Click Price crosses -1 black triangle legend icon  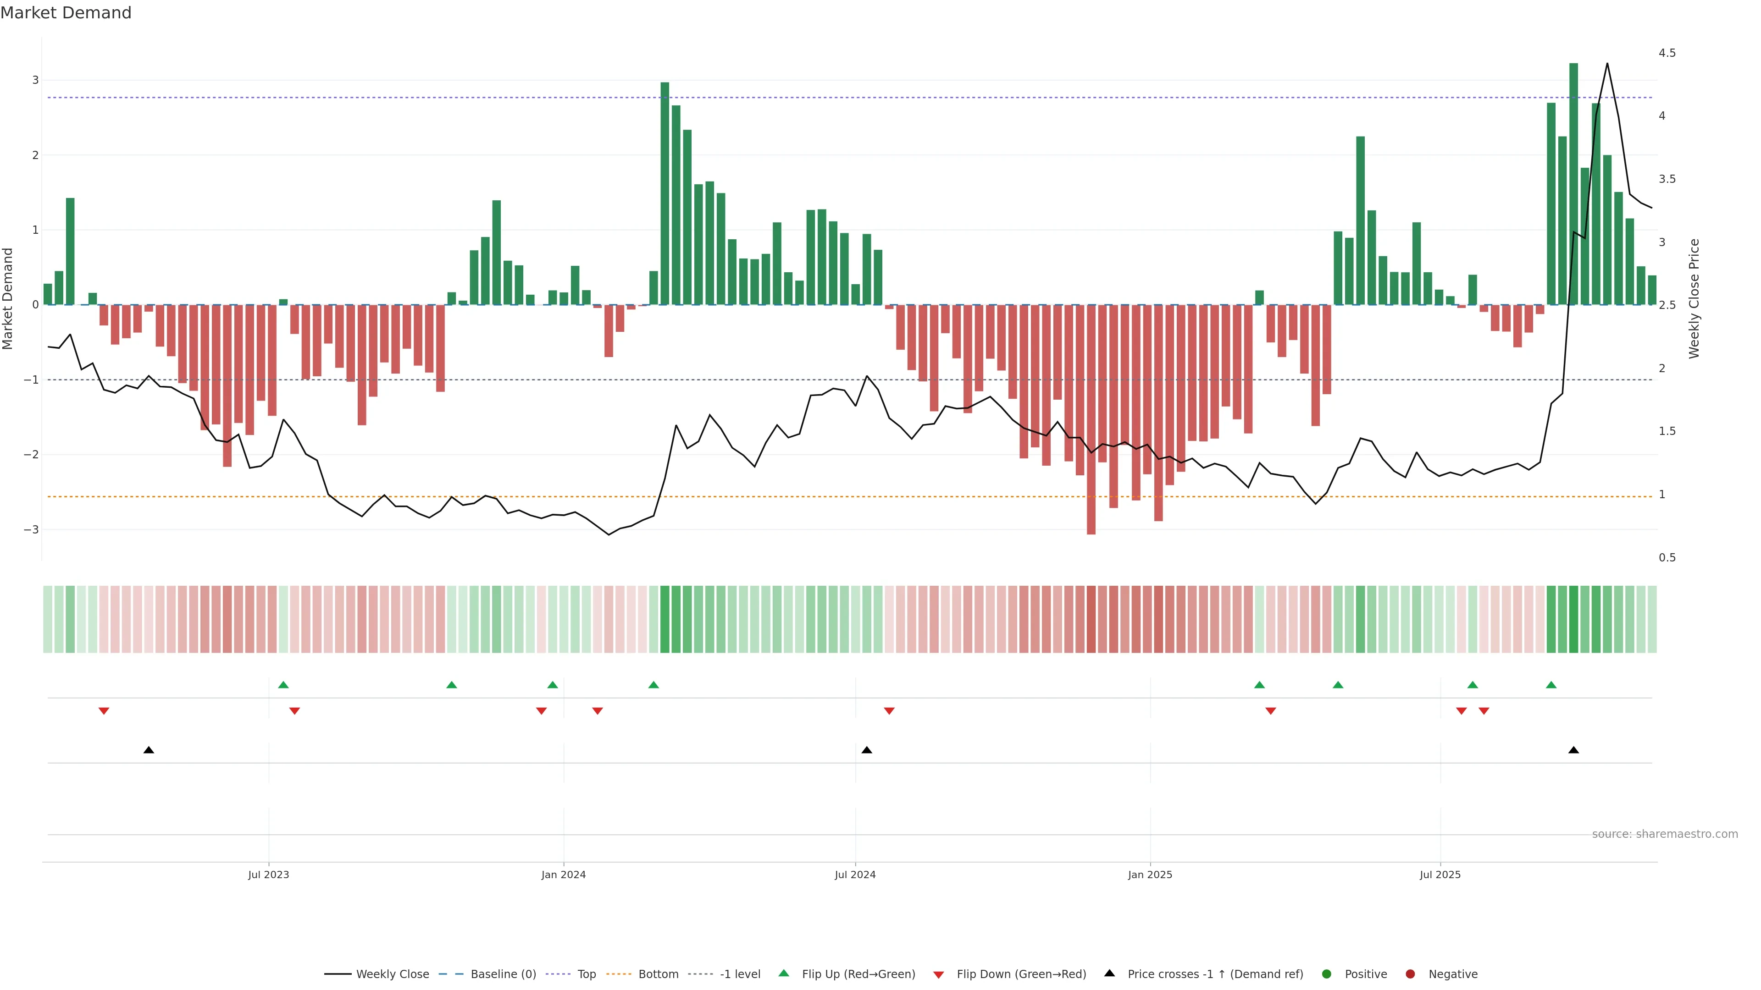1109,973
